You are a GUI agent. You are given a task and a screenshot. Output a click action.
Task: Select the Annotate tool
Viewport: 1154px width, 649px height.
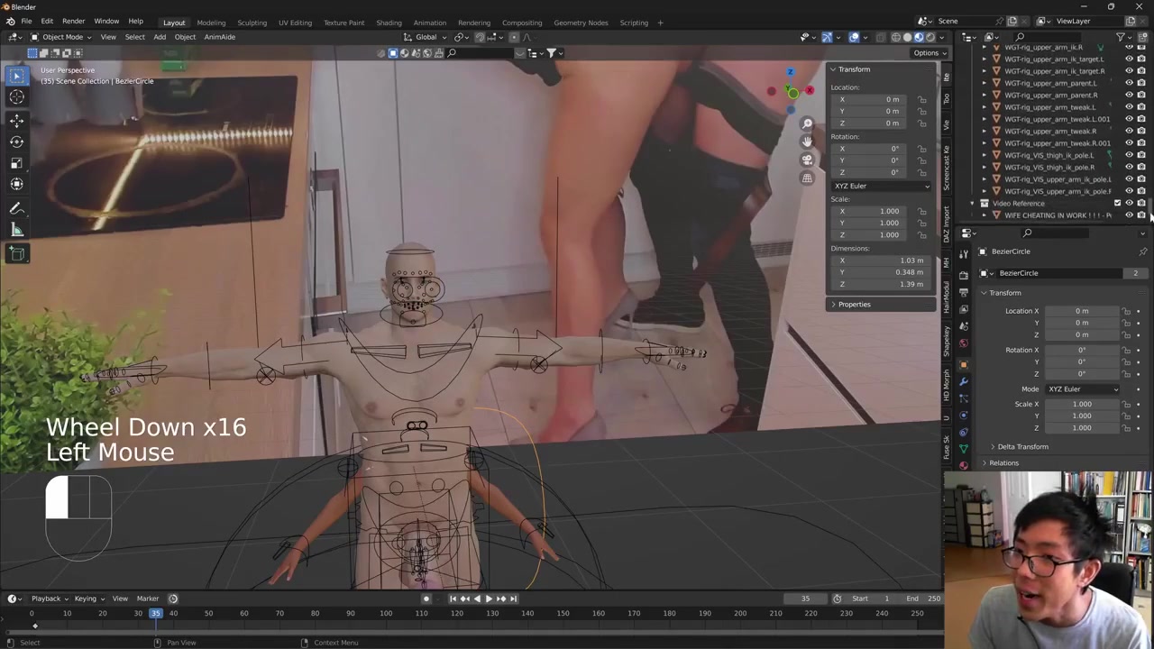click(16, 208)
